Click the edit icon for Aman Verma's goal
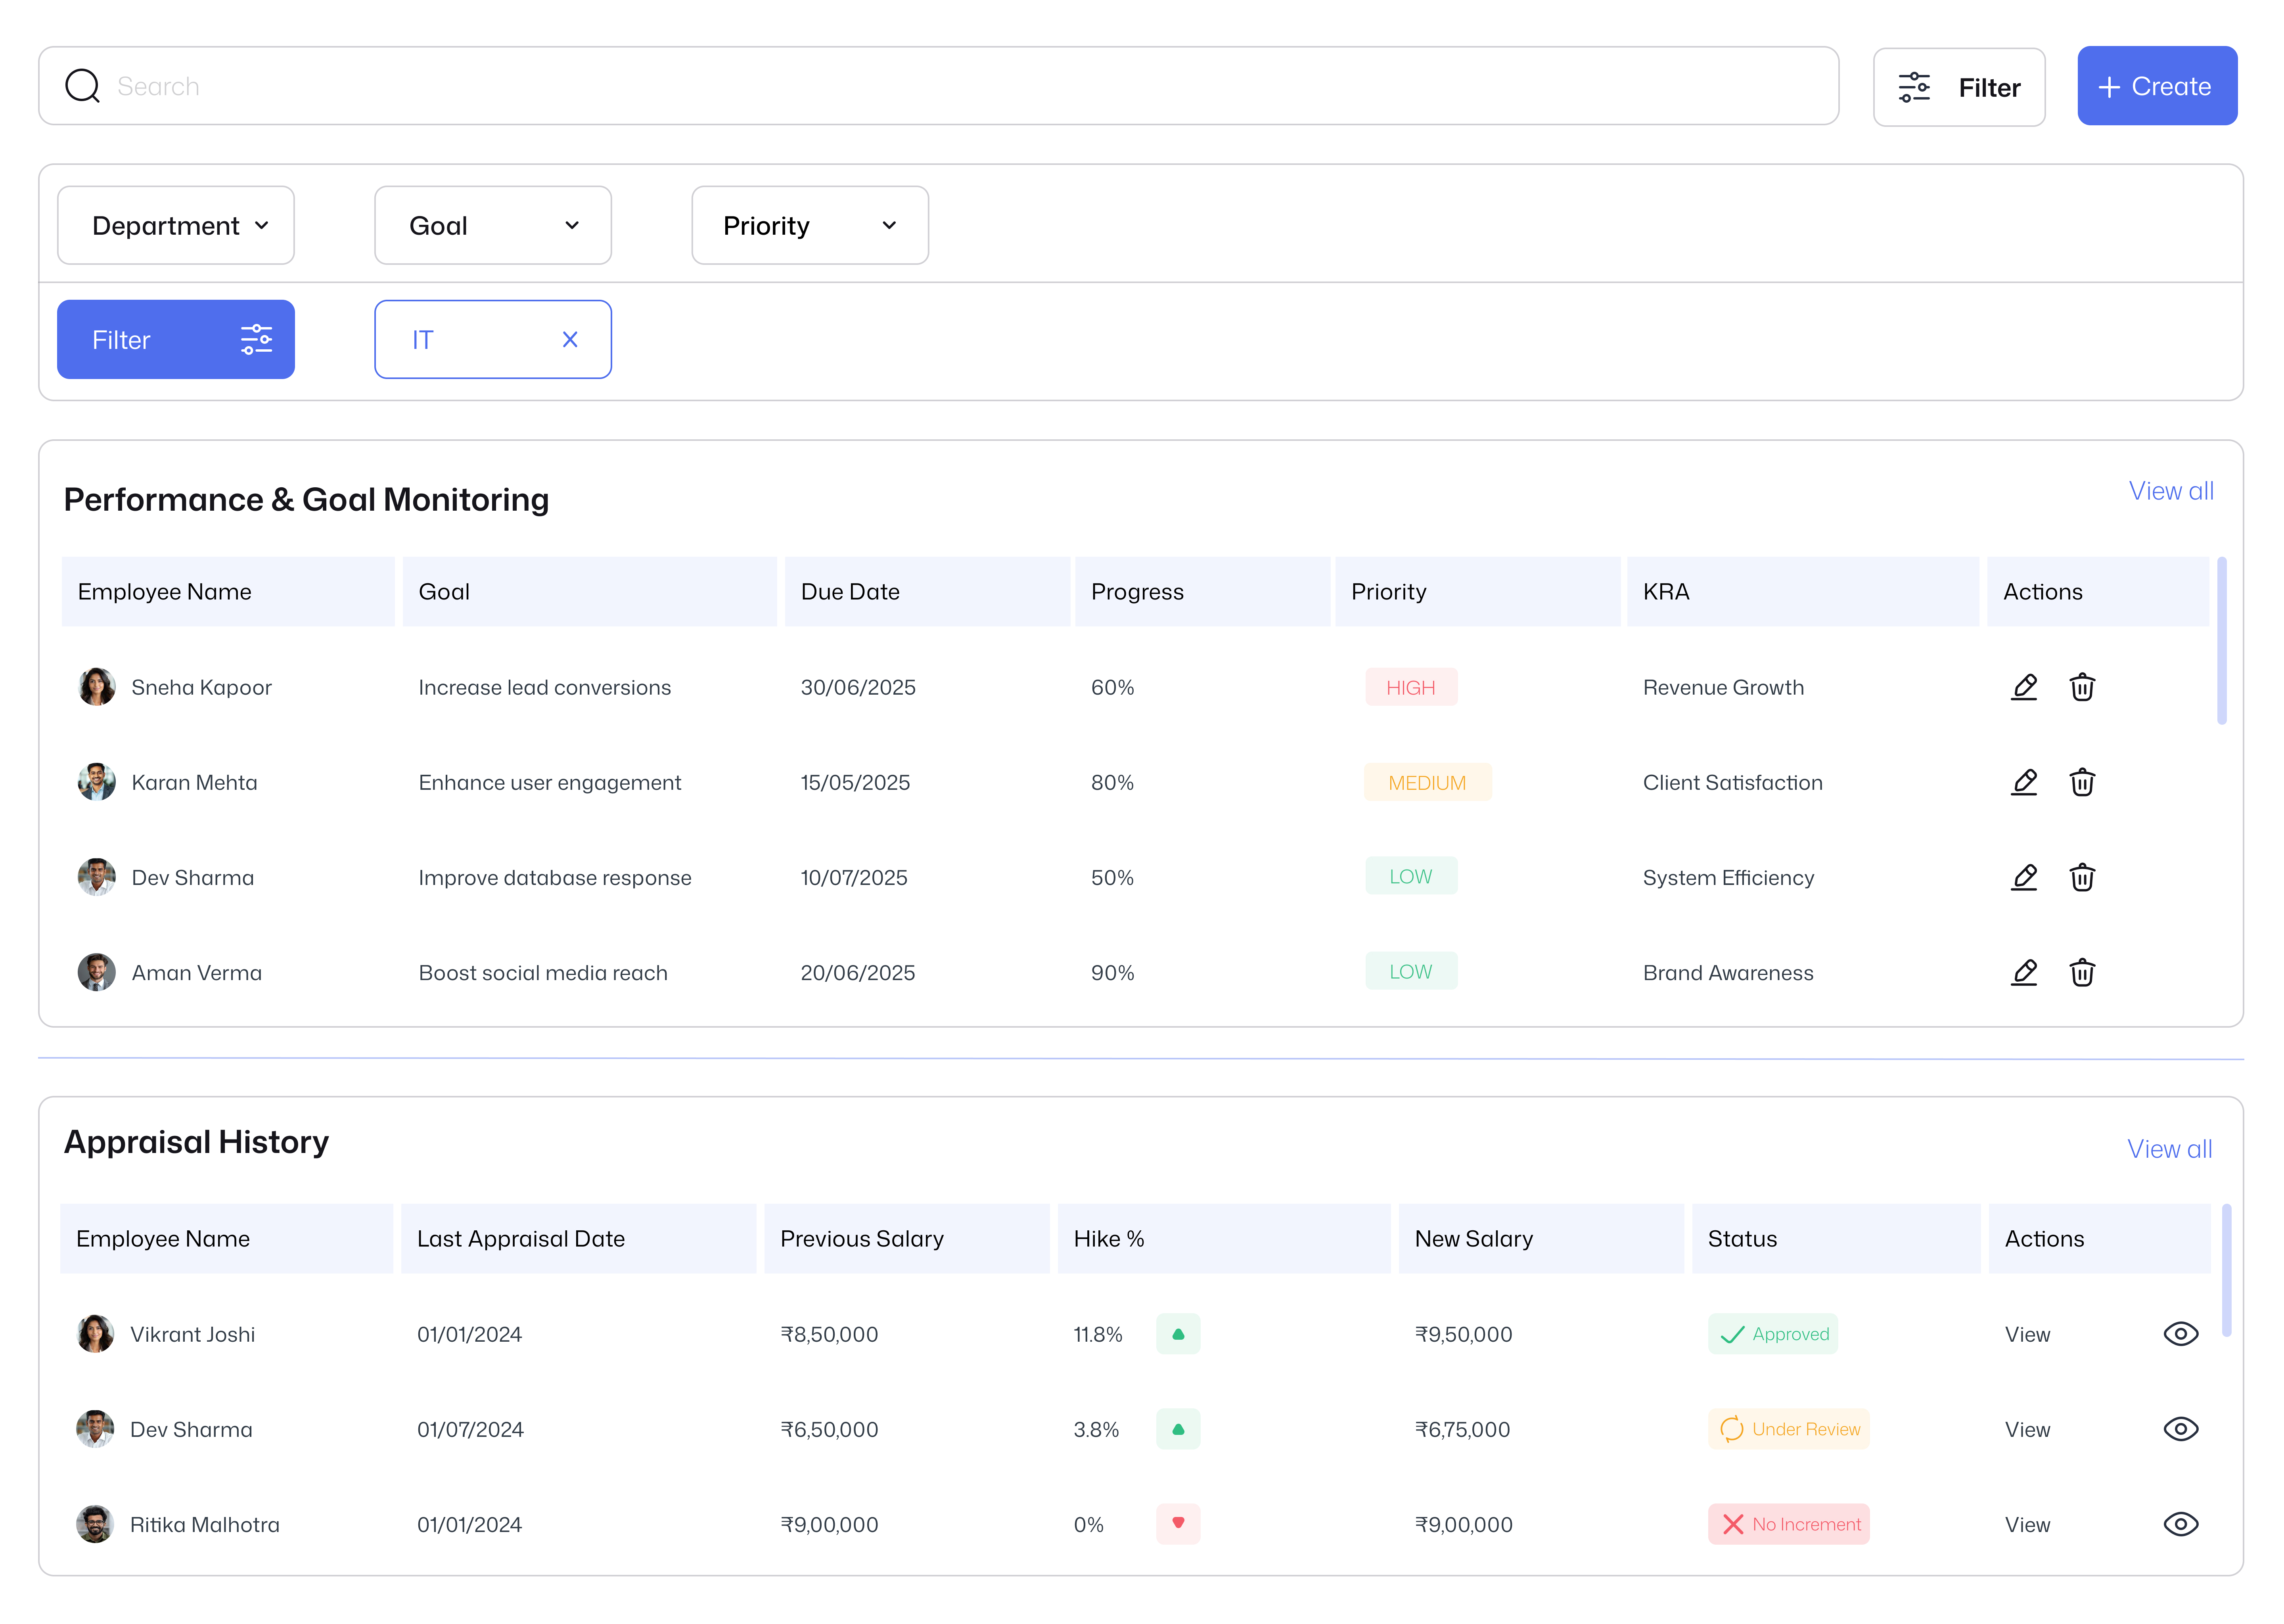 2024,971
